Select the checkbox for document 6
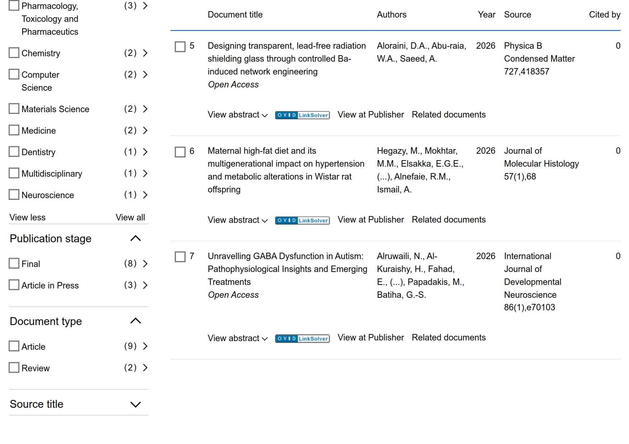629x444 pixels. coord(180,152)
